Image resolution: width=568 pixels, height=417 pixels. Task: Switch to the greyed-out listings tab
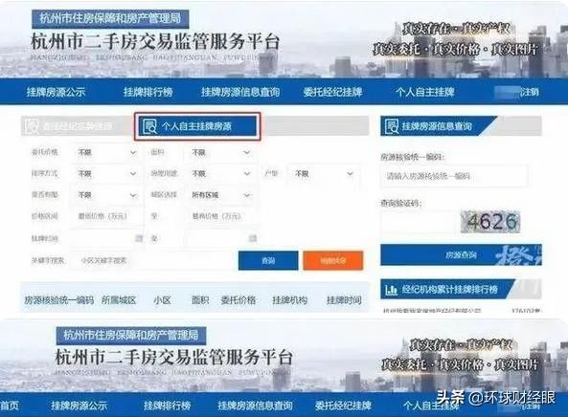(x=78, y=126)
